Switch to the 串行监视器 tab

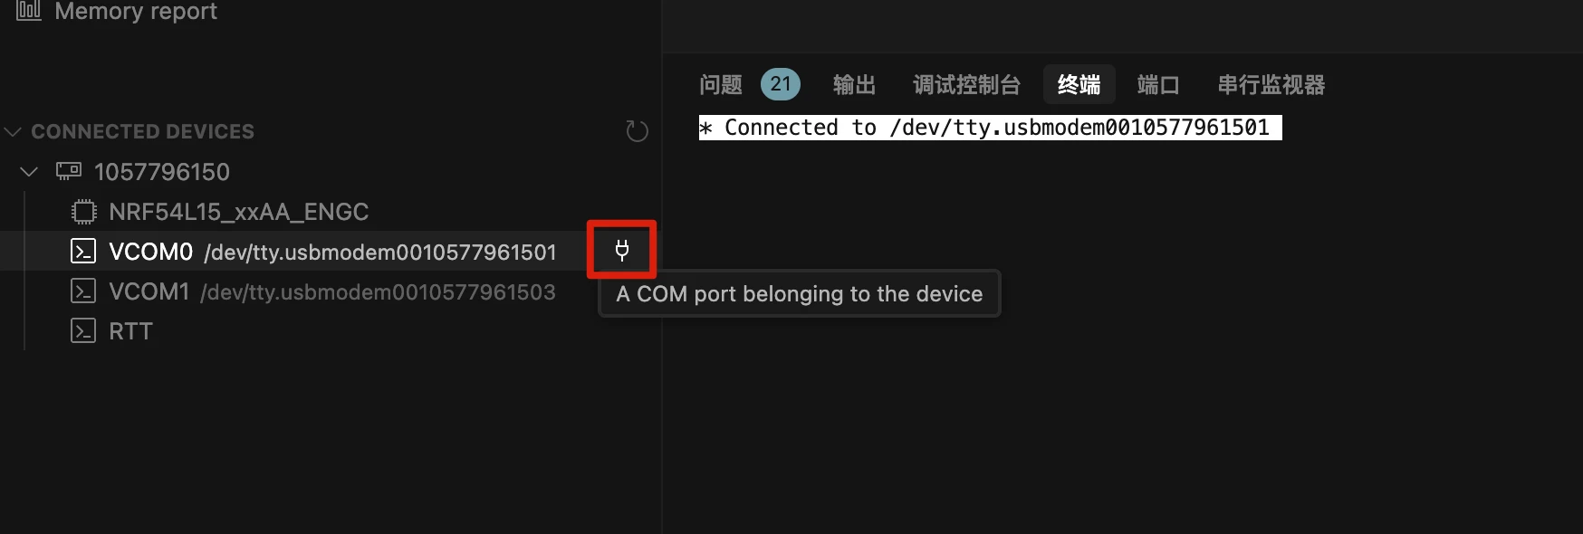coord(1271,85)
